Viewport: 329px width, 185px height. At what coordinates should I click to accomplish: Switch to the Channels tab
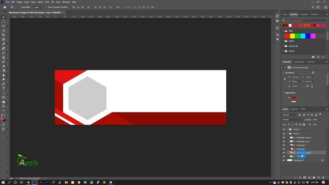click(294, 109)
